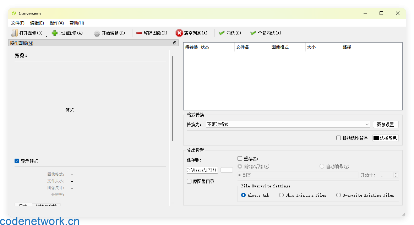Click the ... browse button for save path
Image resolution: width=414 pixels, height=225 pixels.
227,170
